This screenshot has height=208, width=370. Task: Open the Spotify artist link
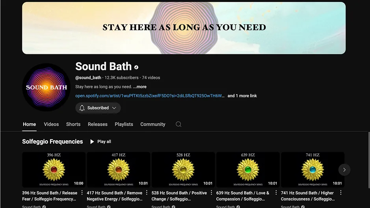click(x=150, y=96)
